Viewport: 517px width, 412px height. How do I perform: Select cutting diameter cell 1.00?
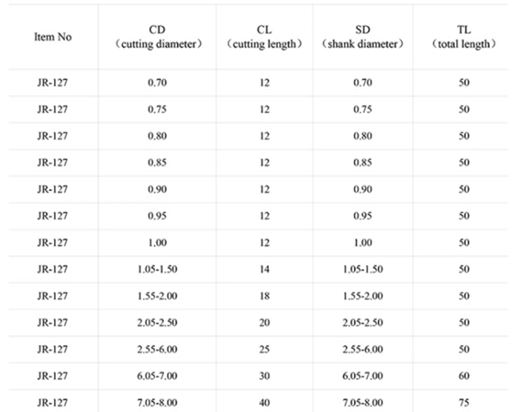click(x=157, y=242)
